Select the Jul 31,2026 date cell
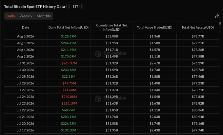 tap(26, 63)
